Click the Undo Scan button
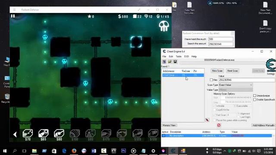The image size is (276, 155). pyautogui.click(x=258, y=71)
